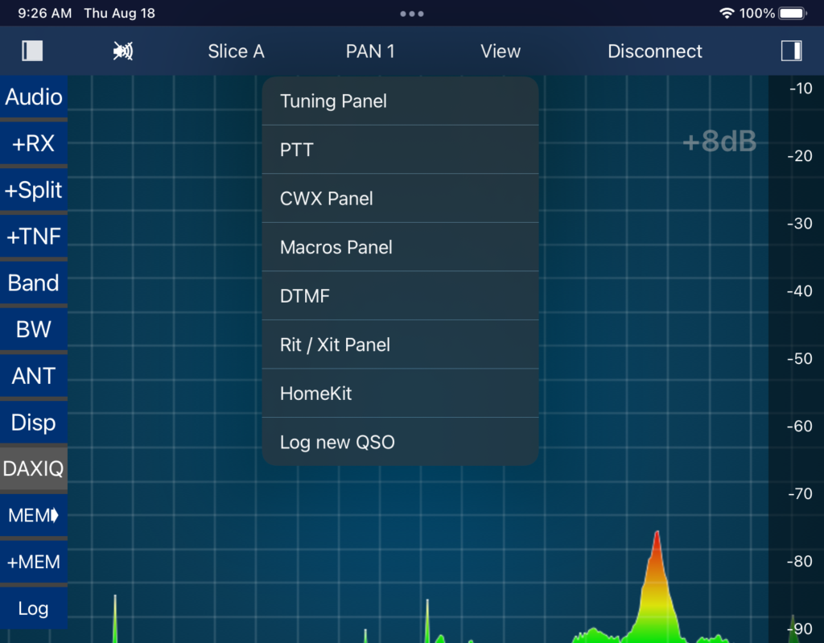Select Tuning Panel from the menu
Image resolution: width=824 pixels, height=643 pixels.
(401, 101)
